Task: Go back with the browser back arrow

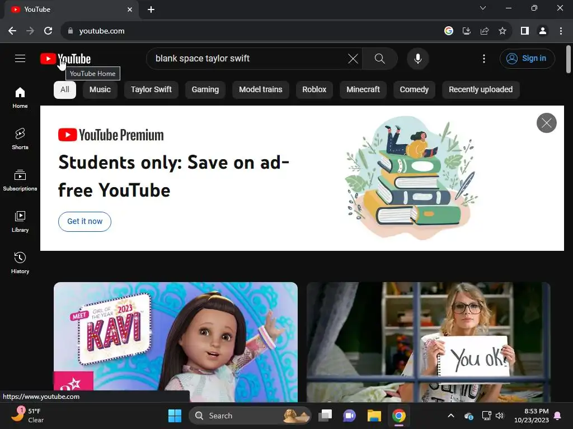Action: point(12,31)
